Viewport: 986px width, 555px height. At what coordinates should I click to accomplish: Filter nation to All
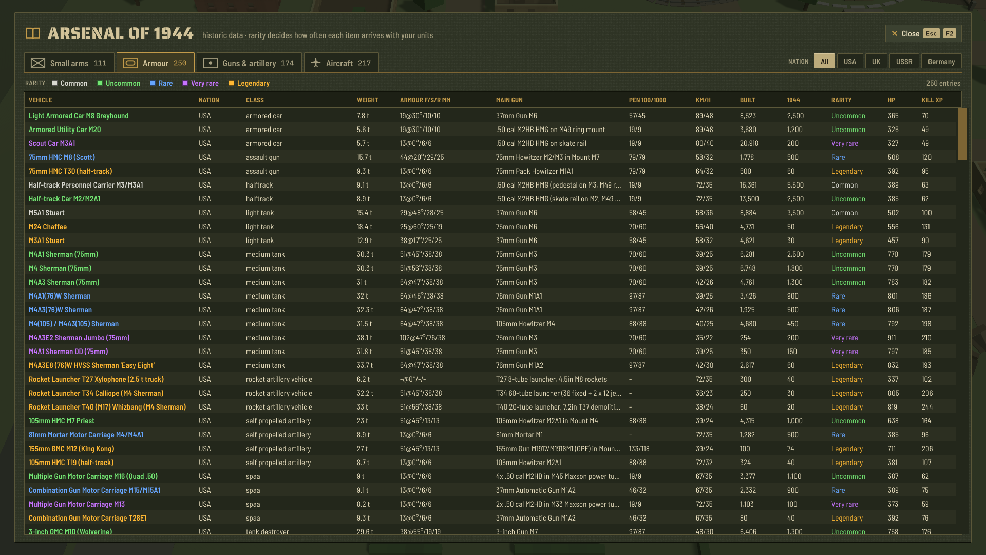824,62
